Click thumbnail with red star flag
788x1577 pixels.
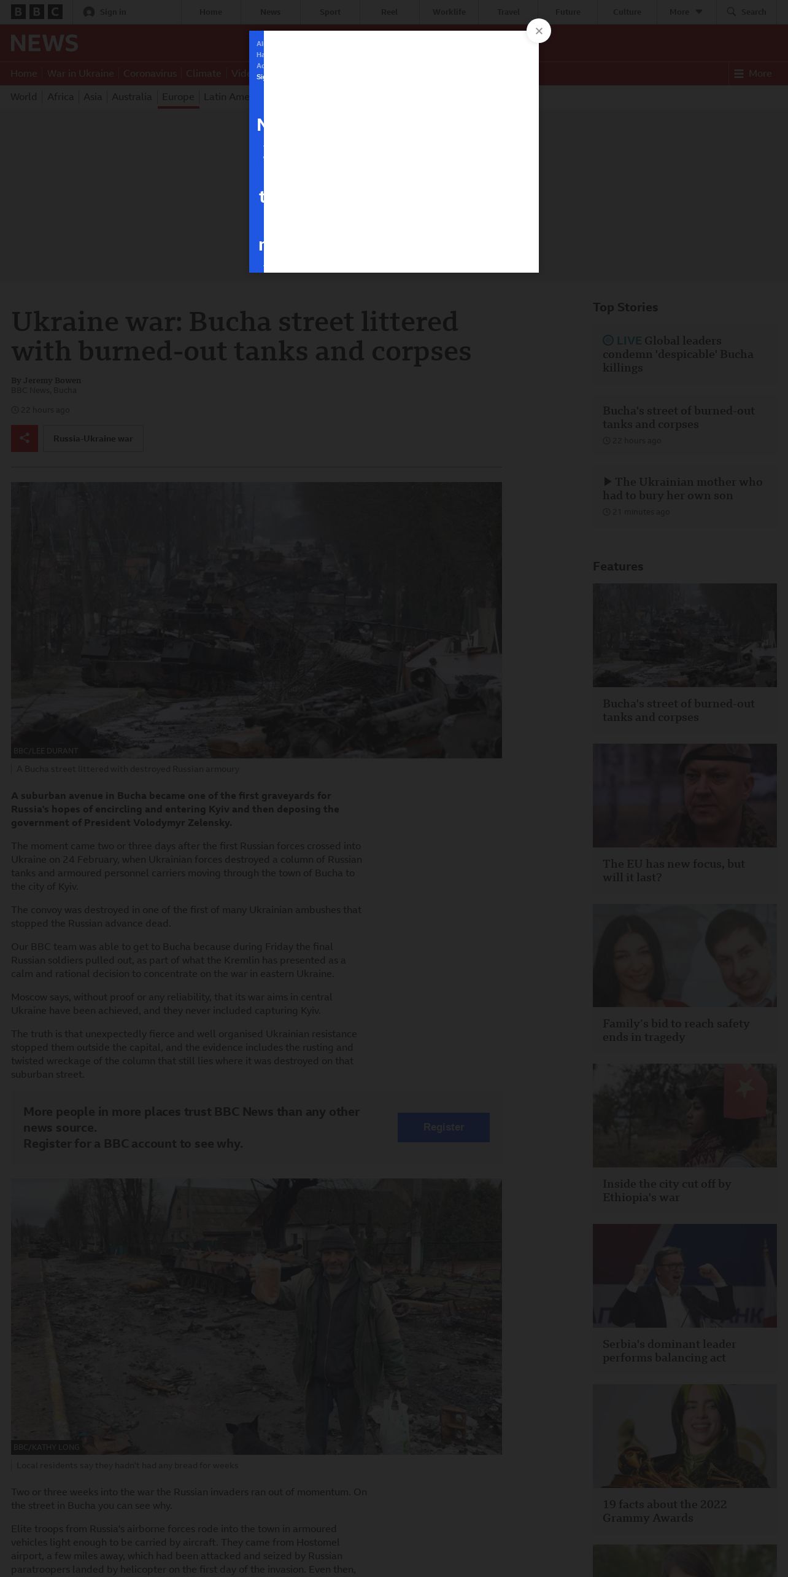(x=685, y=1116)
